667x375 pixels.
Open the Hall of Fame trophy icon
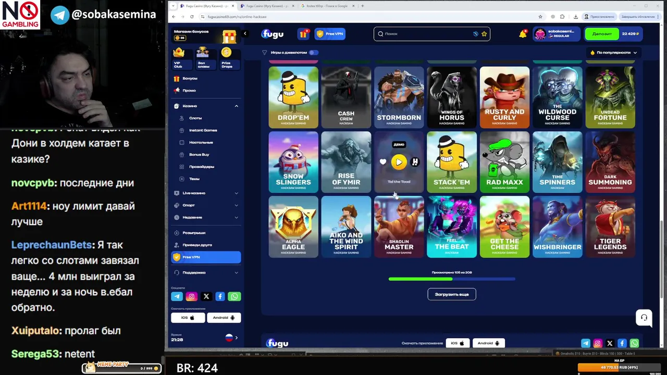click(x=203, y=52)
